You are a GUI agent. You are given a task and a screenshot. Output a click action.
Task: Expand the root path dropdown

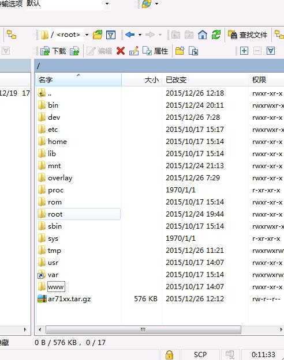pyautogui.click(x=87, y=35)
